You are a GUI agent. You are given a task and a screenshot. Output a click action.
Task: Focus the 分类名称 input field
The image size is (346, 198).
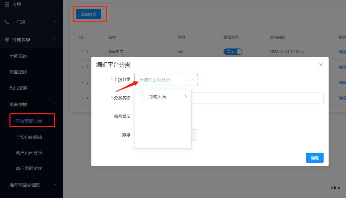tap(257, 98)
